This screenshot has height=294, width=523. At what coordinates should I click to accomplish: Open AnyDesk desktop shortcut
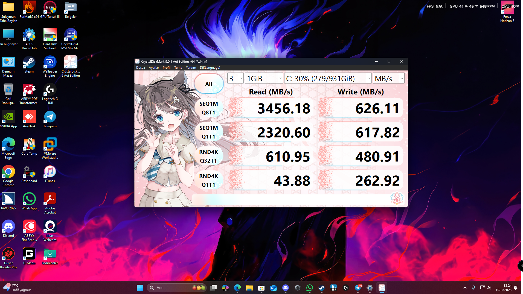point(29,119)
